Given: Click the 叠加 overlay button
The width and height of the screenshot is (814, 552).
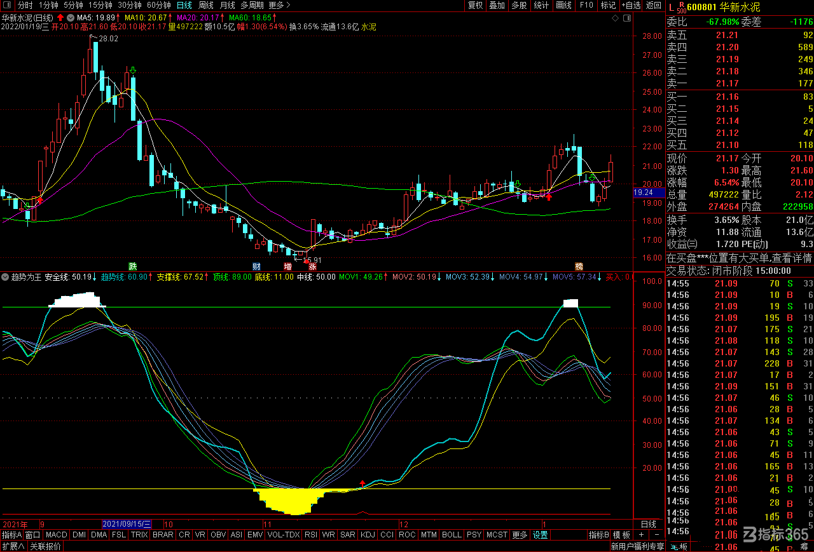Looking at the screenshot, I should 497,5.
